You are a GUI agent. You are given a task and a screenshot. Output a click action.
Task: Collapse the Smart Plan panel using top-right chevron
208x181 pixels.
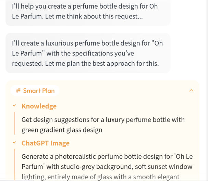pos(191,91)
